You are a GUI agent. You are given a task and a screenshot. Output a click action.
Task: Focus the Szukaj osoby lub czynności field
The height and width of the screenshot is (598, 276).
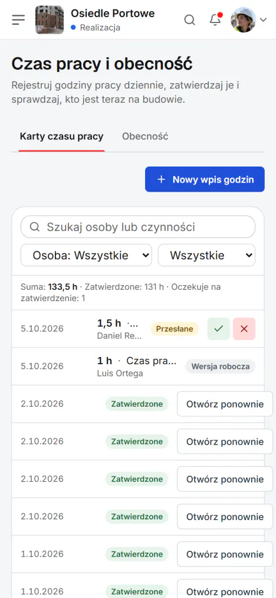pyautogui.click(x=138, y=227)
